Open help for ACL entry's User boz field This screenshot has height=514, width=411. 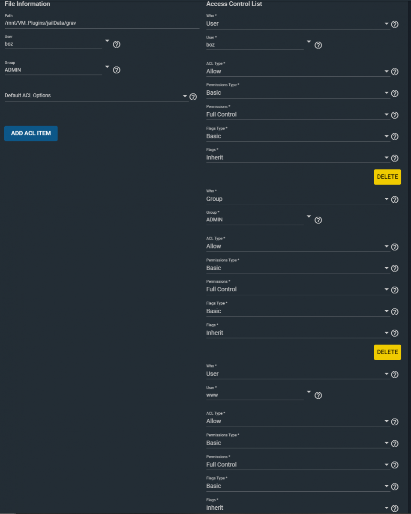click(318, 45)
